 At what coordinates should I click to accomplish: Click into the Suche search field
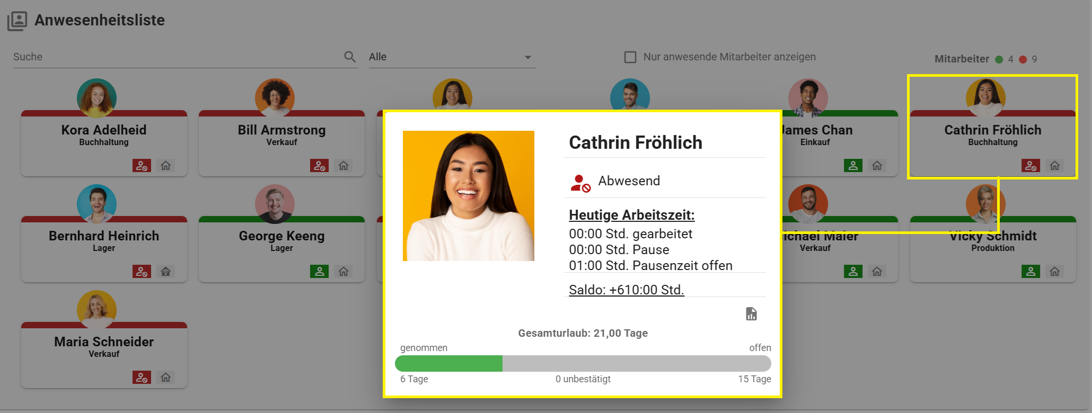point(175,57)
